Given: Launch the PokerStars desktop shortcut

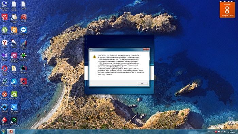Looking at the screenshot, I should [4, 121].
